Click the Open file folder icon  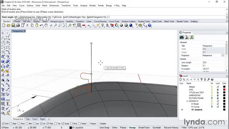(x=9, y=25)
